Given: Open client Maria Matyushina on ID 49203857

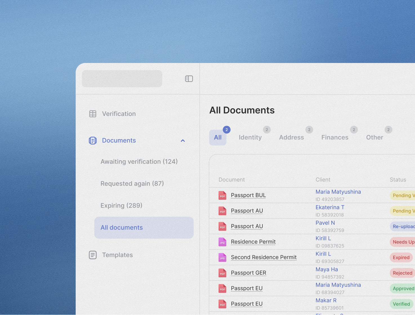Looking at the screenshot, I should 338,192.
